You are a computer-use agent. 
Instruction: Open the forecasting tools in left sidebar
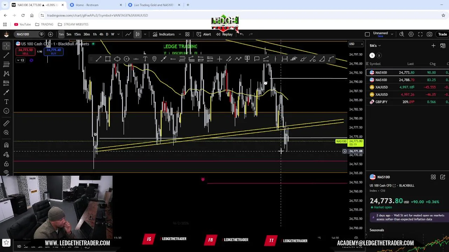tap(6, 83)
